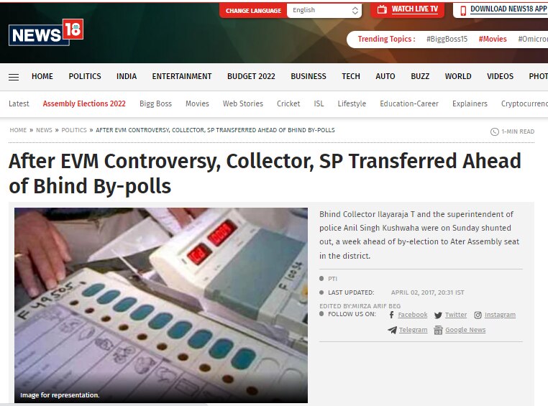Image resolution: width=548 pixels, height=406 pixels.
Task: Click the Twitter bird icon
Action: coord(438,315)
